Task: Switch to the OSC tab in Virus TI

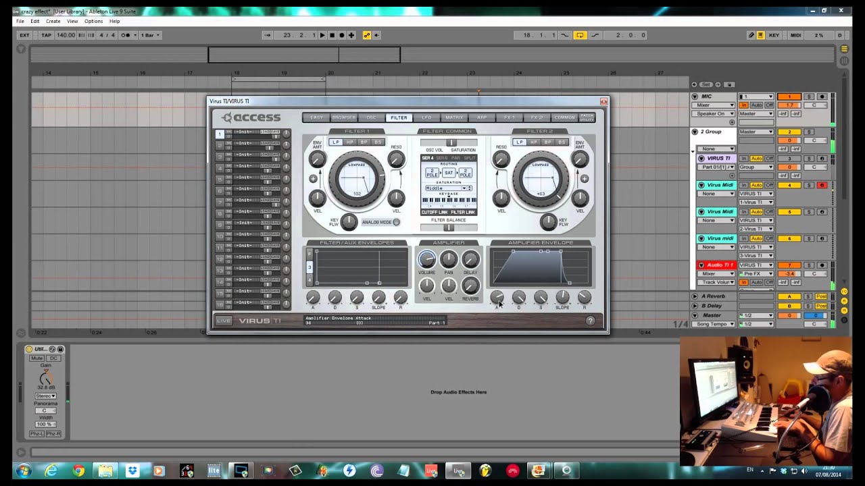Action: tap(371, 117)
